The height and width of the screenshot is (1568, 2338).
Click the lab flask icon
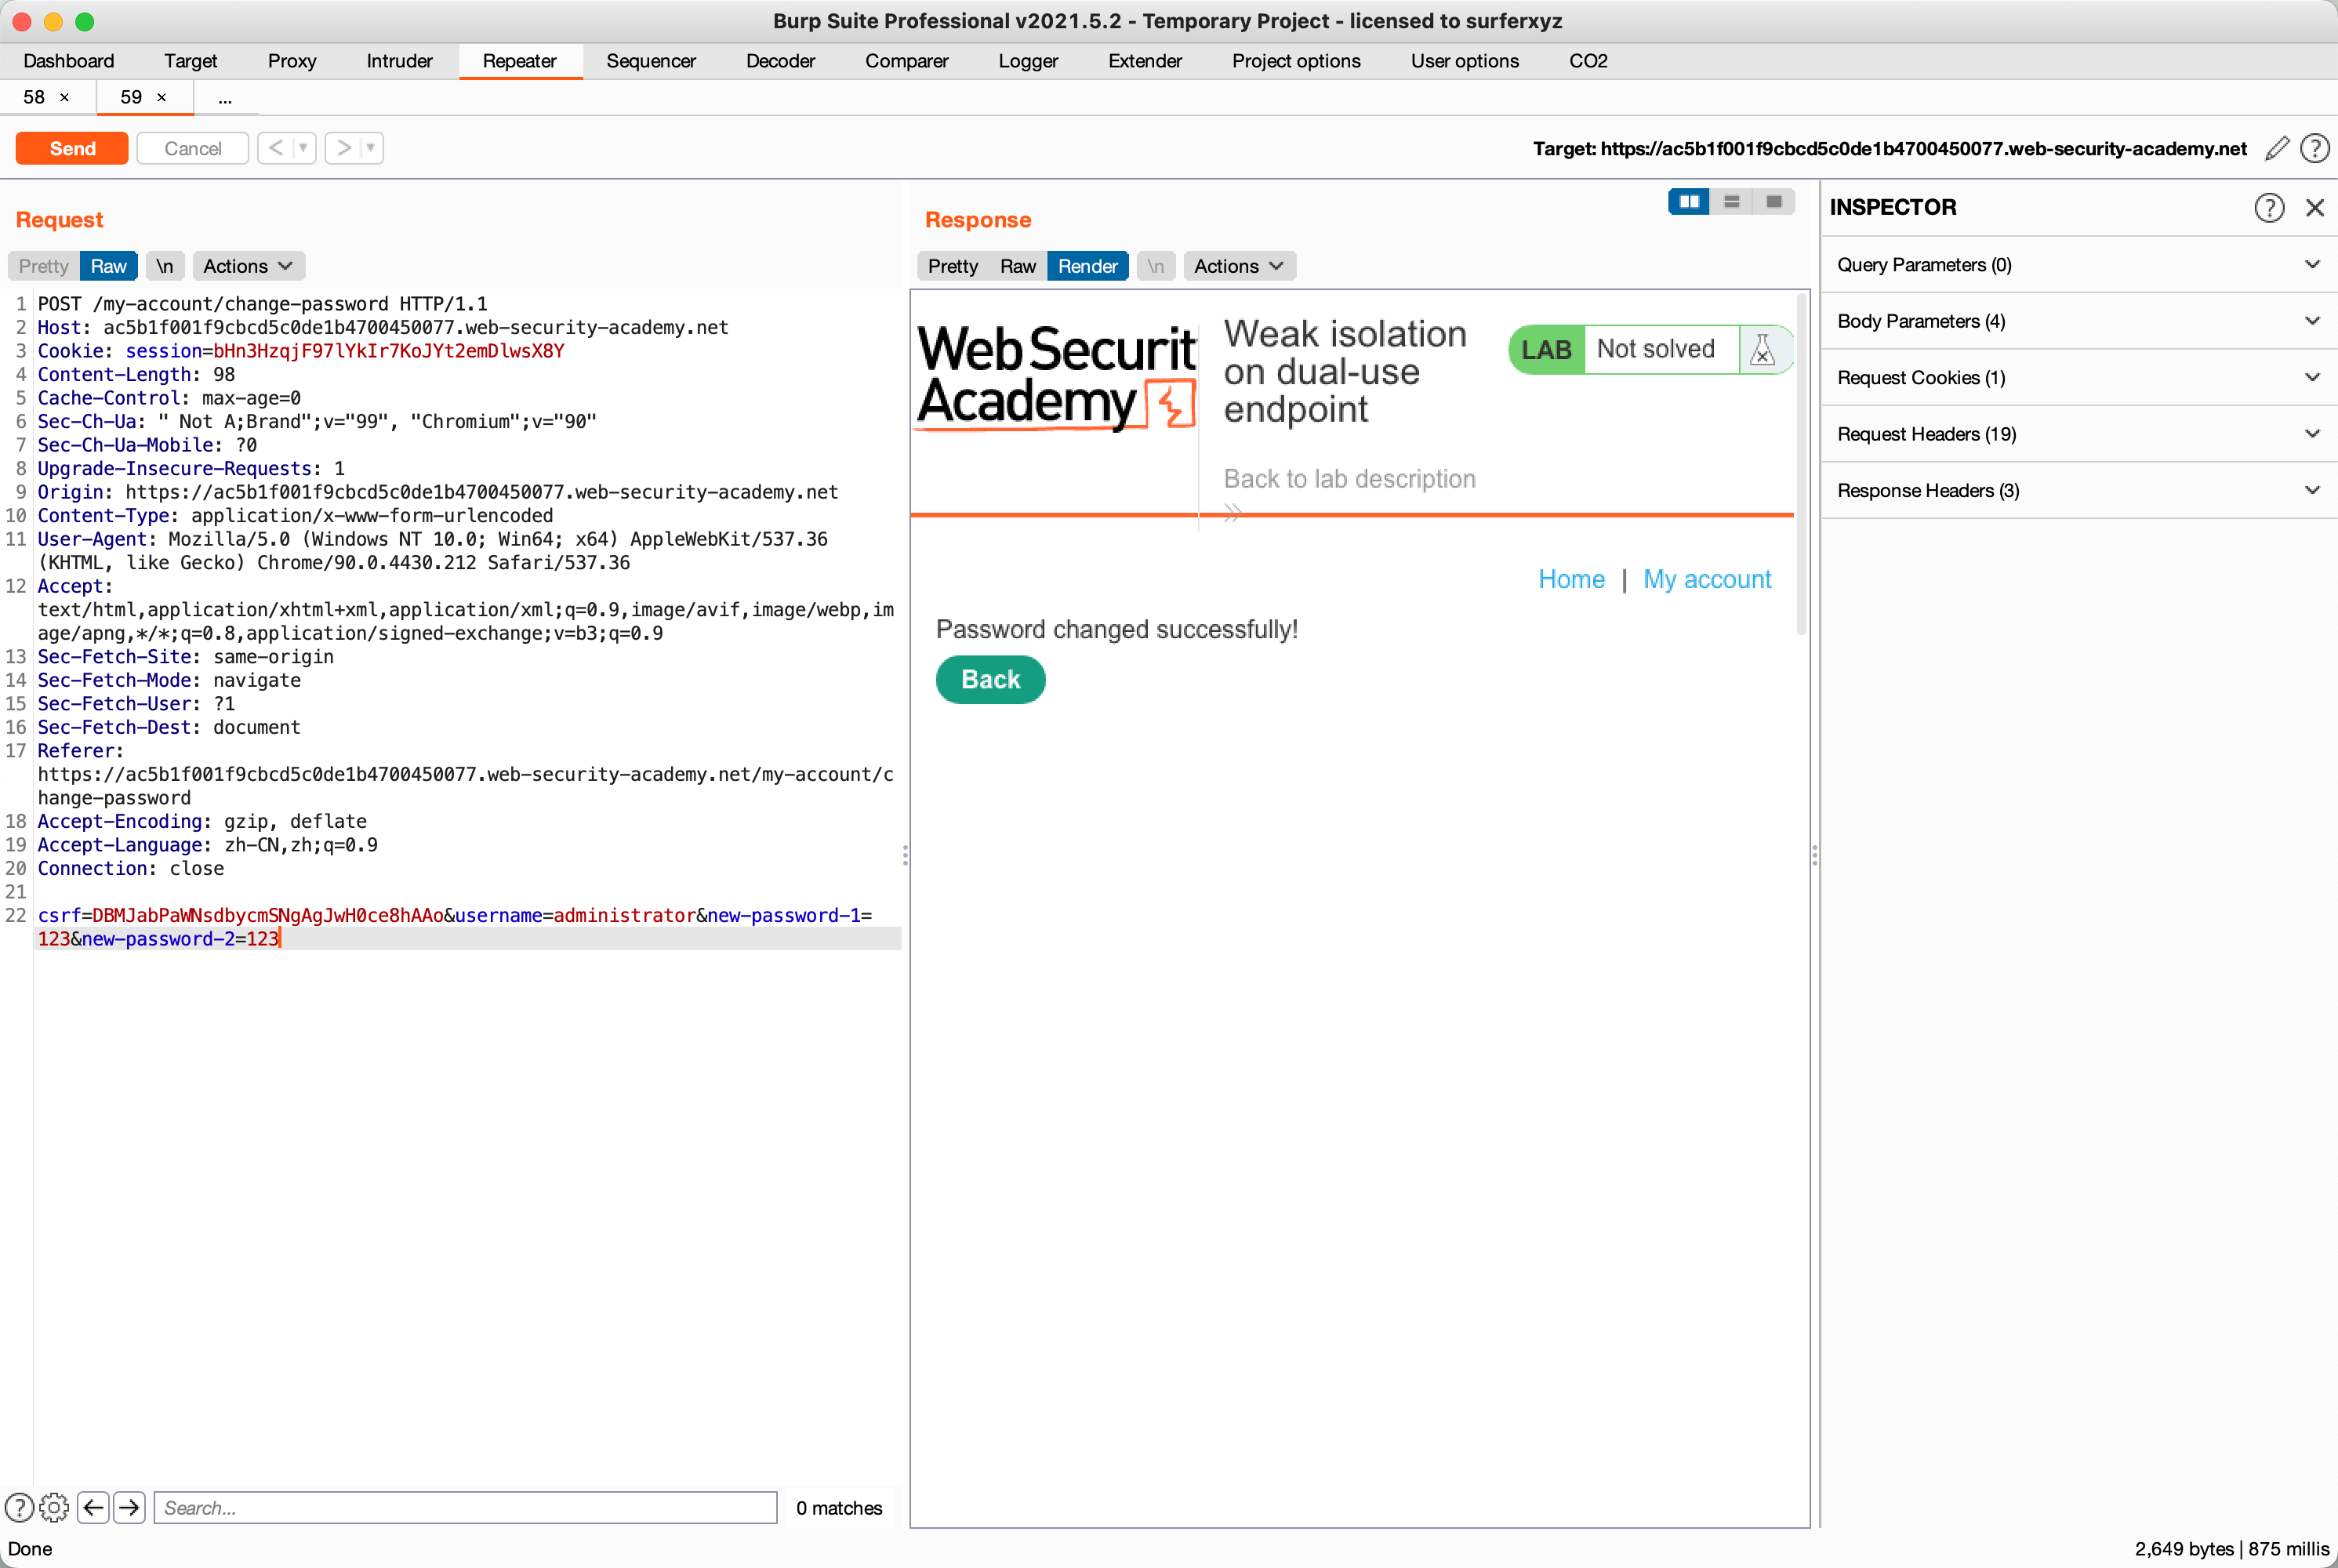click(1762, 350)
